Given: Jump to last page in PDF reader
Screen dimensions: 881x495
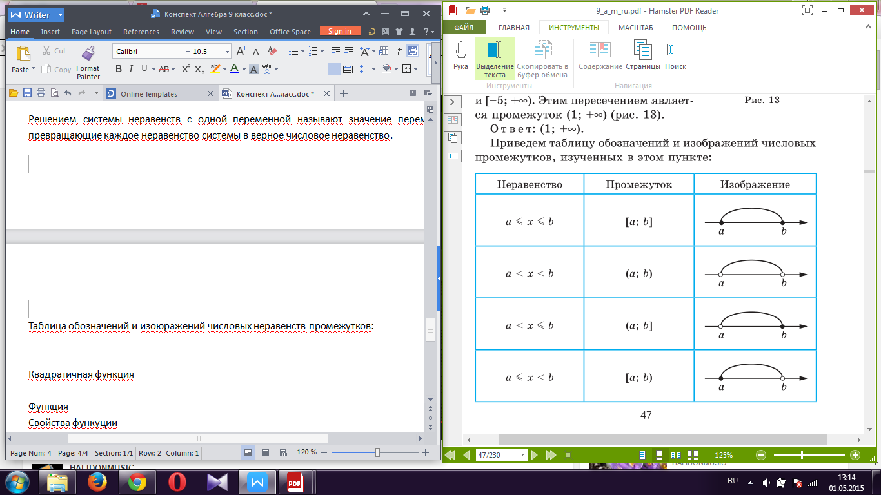Looking at the screenshot, I should (x=551, y=455).
